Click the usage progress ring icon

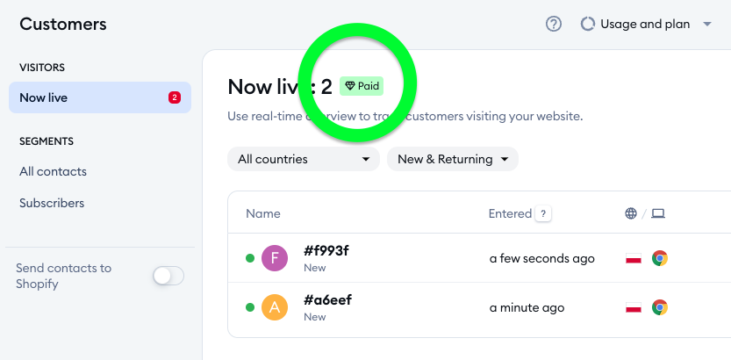coord(588,24)
